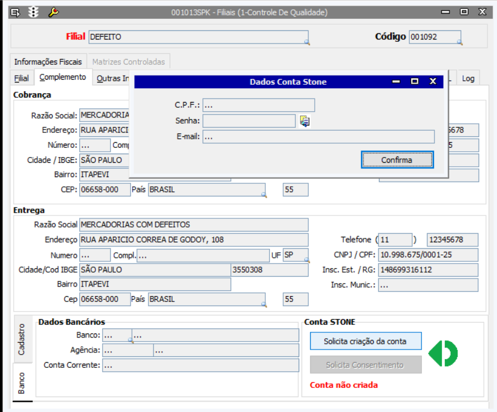This screenshot has width=497, height=412.
Task: Close the Dados Conta Stone dialog
Action: (x=433, y=82)
